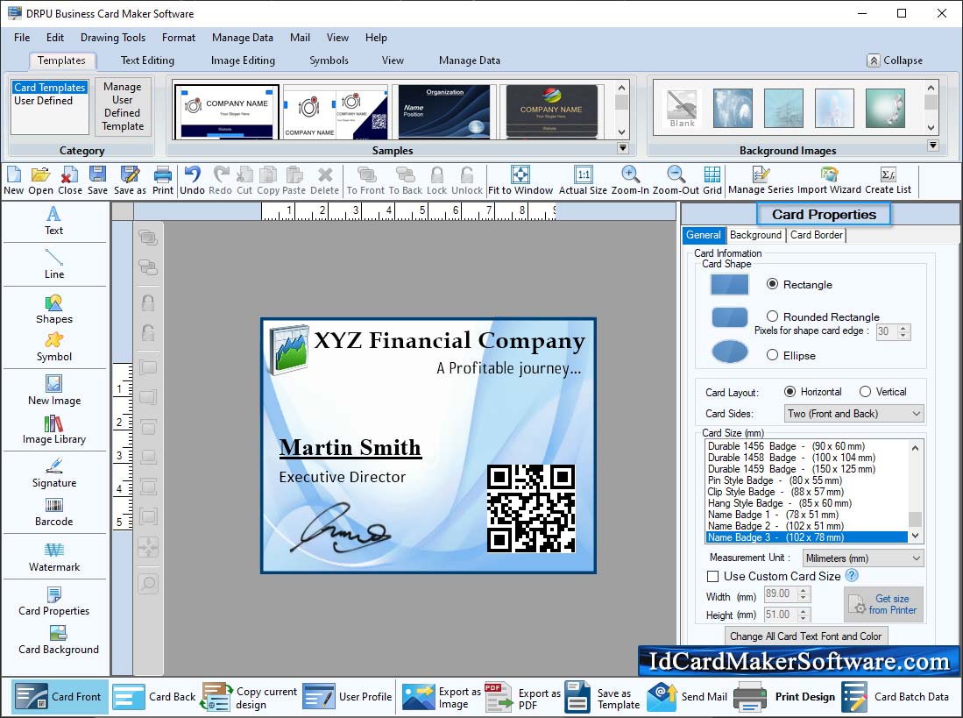Image resolution: width=963 pixels, height=718 pixels.
Task: Click the Custom Card Size help icon
Action: tap(851, 575)
